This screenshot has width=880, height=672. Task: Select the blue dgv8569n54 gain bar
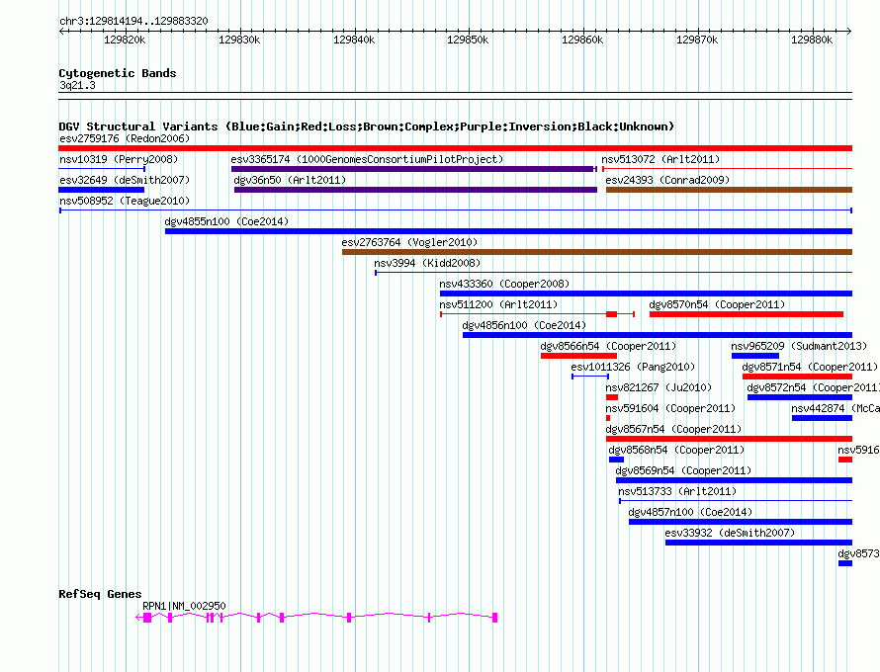point(734,480)
